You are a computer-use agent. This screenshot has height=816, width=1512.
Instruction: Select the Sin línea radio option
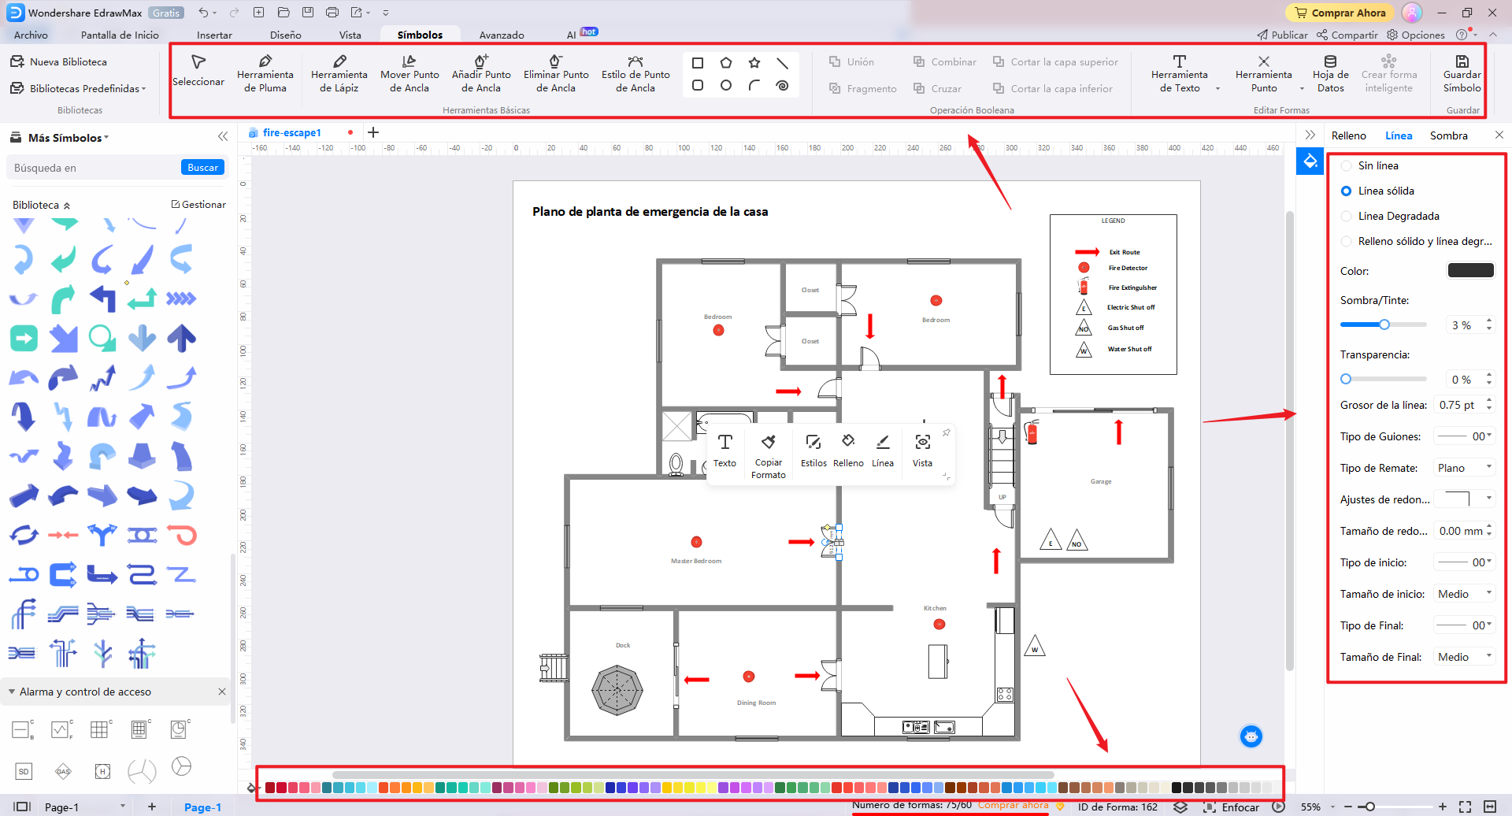point(1347,166)
